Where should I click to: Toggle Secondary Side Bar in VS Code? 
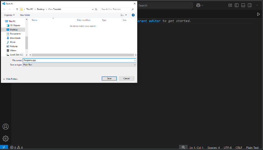pos(250,5)
